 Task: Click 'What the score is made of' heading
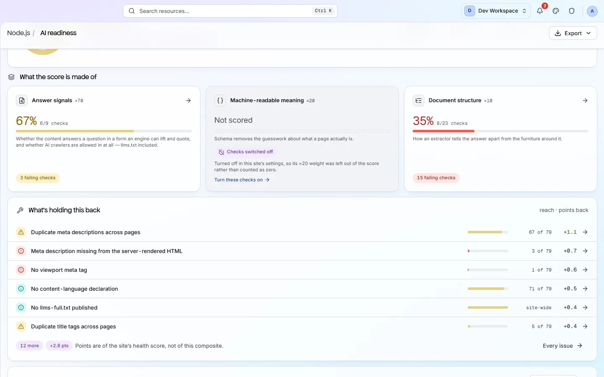pos(58,77)
